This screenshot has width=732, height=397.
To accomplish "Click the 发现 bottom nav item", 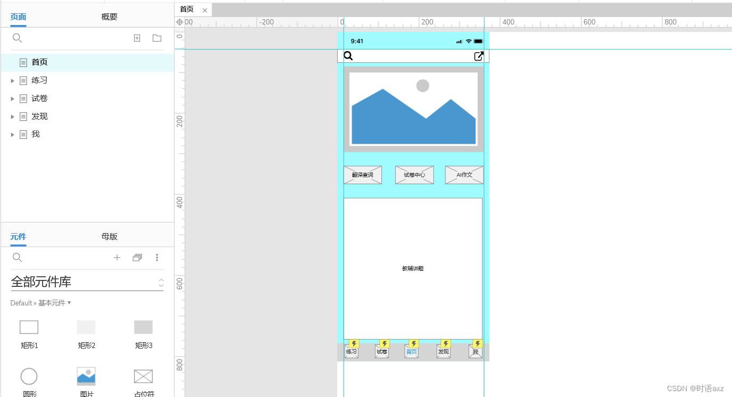I will 444,352.
